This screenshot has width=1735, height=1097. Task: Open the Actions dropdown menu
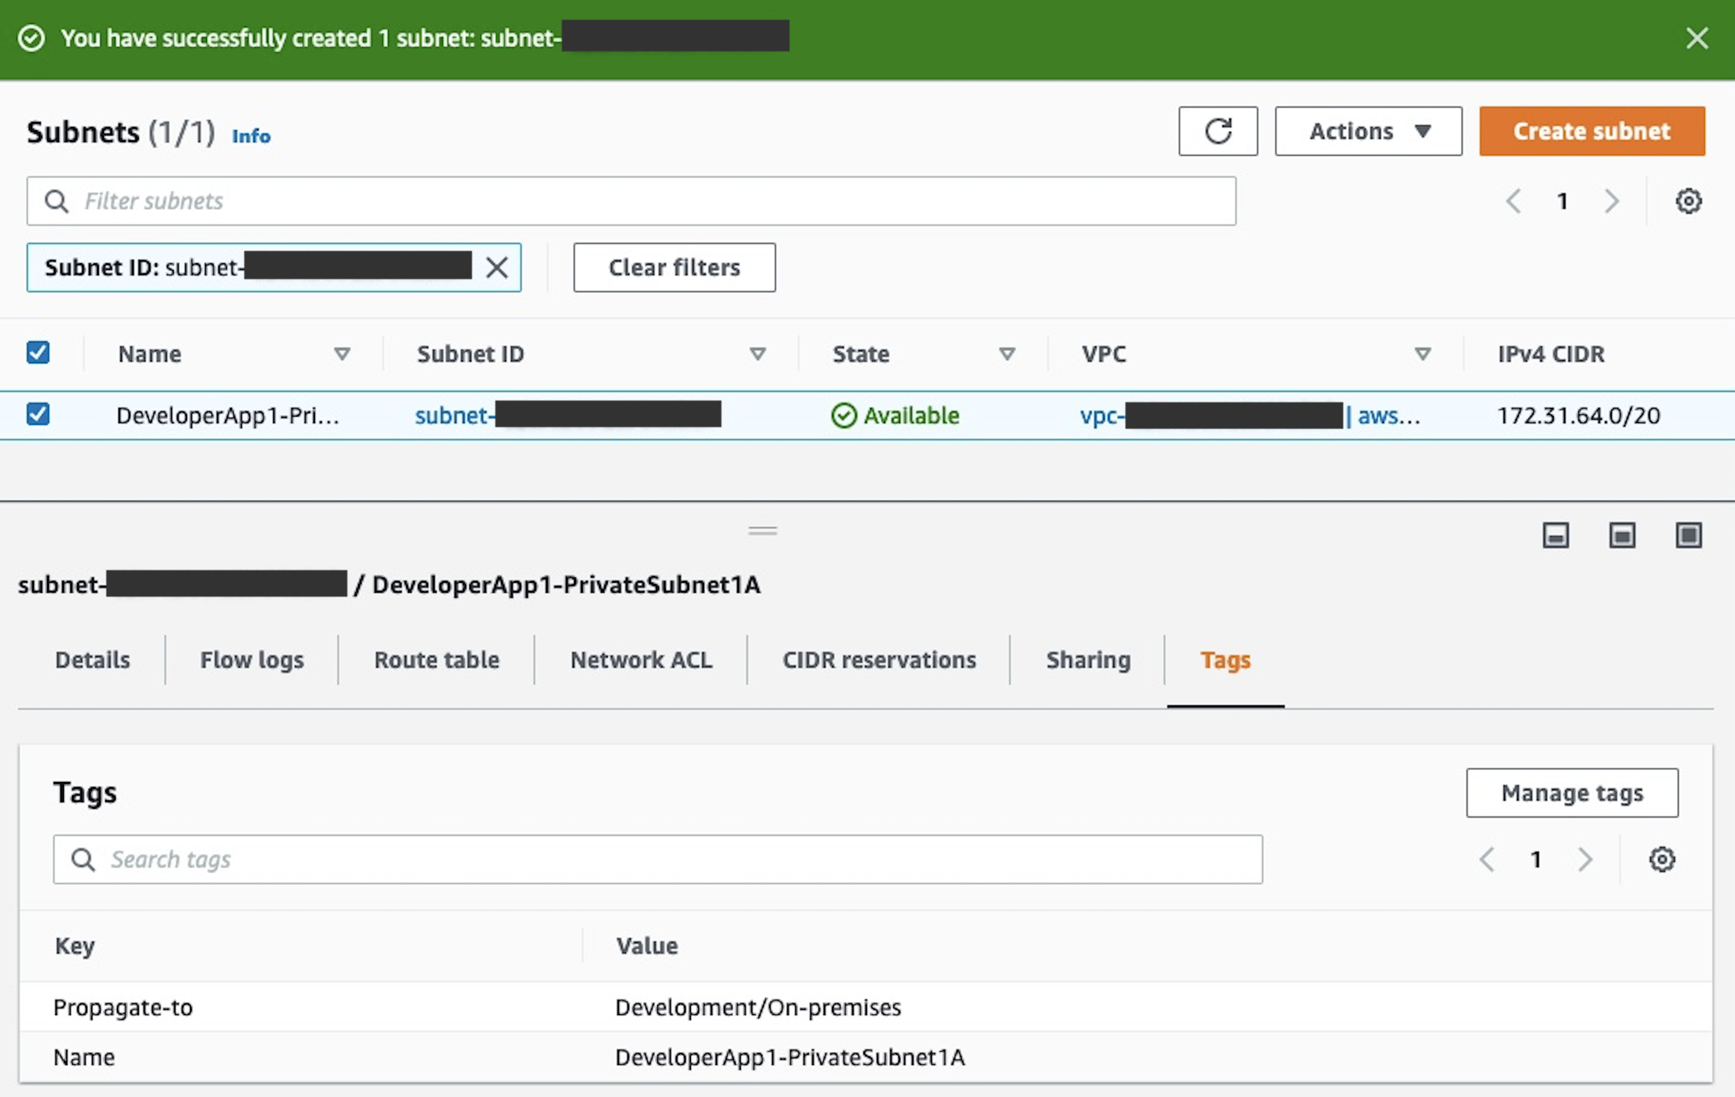1367,131
